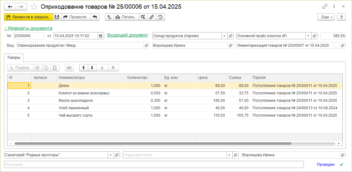The image size is (352, 172).
Task: Click the document movements Дт/Кт report icon
Action: (x=109, y=17)
